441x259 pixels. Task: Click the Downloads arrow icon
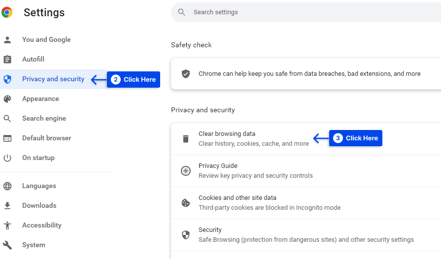[x=7, y=206]
